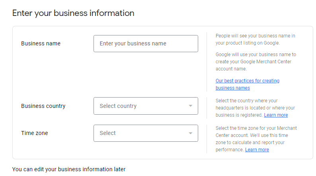Click the "Business name" field label
Image resolution: width=316 pixels, height=176 pixels.
41,43
